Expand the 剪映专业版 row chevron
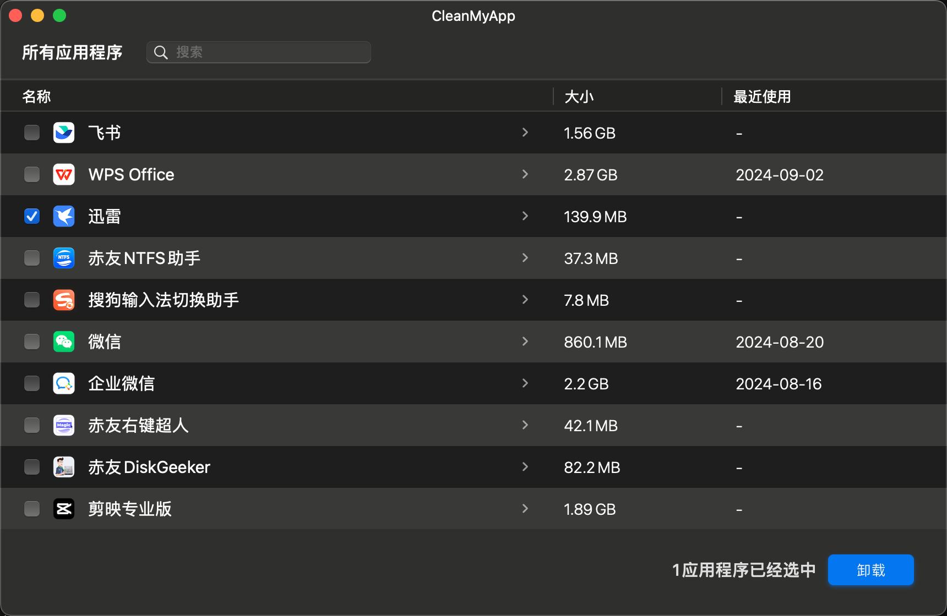 click(525, 509)
